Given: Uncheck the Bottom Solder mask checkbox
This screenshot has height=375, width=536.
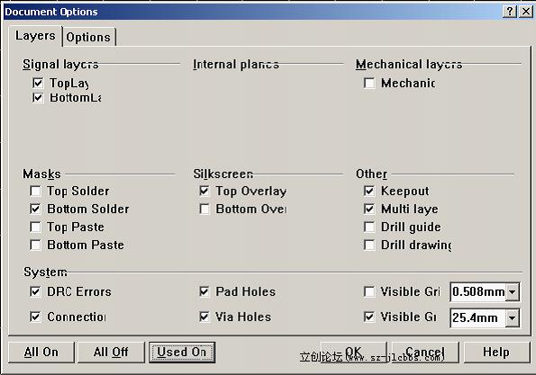Looking at the screenshot, I should click(x=35, y=209).
